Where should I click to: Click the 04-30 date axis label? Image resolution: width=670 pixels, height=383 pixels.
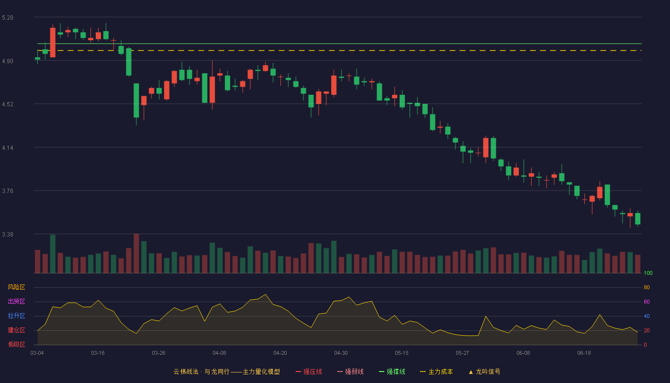pyautogui.click(x=341, y=353)
